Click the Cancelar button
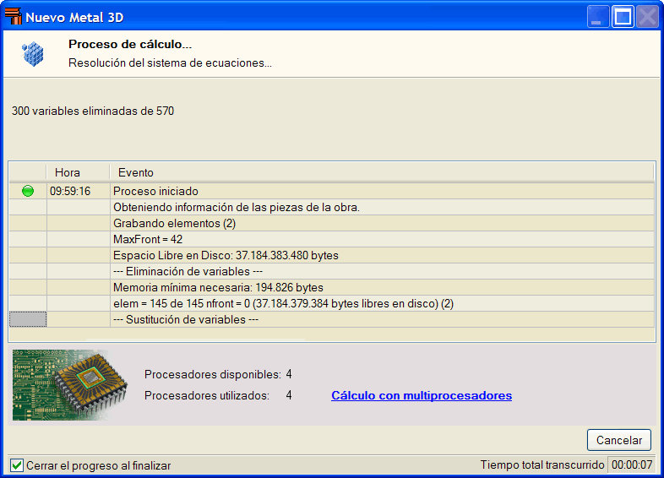664x478 pixels. point(618,440)
